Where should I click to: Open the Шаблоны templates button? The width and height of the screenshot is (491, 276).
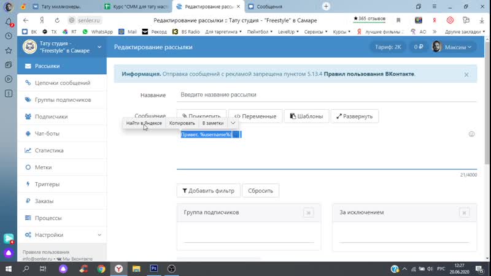(306, 116)
